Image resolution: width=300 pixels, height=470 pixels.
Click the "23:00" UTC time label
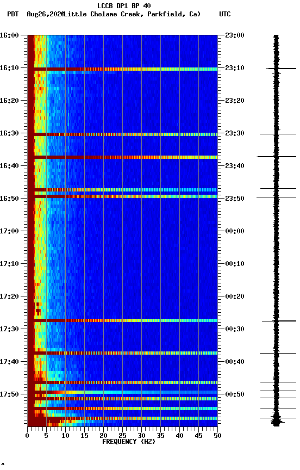point(235,35)
